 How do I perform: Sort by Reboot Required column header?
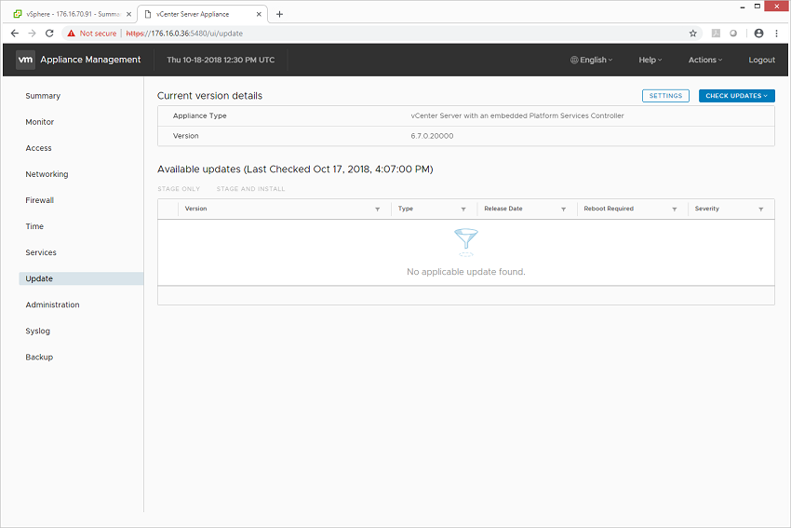[x=609, y=209]
